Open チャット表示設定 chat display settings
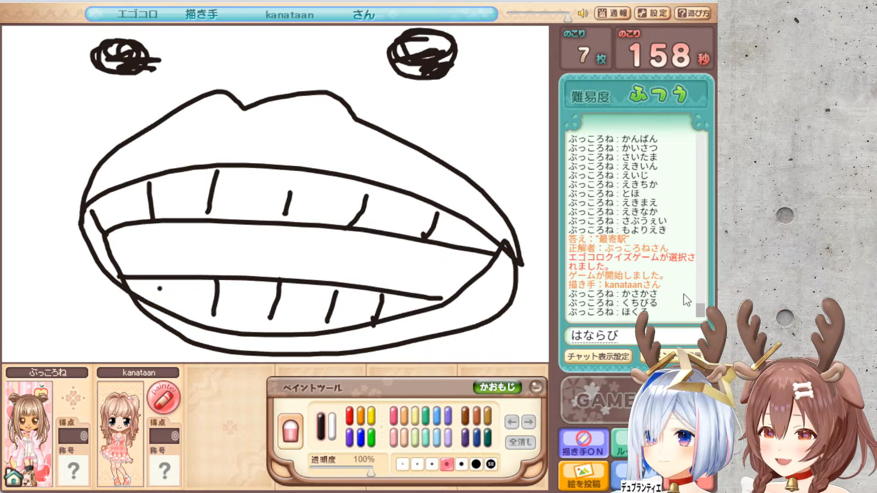The height and width of the screenshot is (493, 877). point(598,357)
